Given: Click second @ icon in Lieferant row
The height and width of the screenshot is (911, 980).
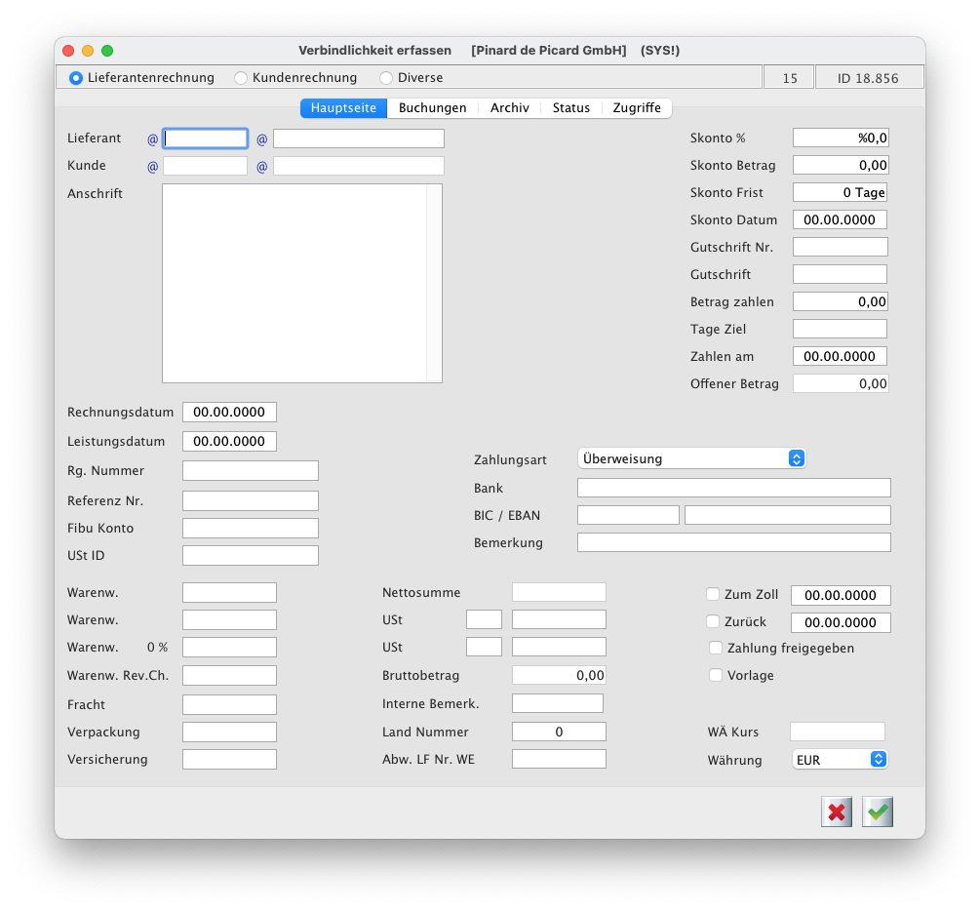Looking at the screenshot, I should pos(261,139).
